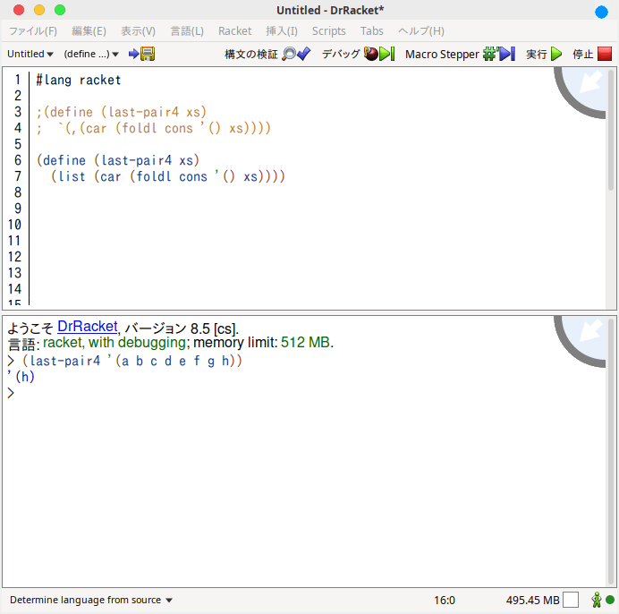Click the blue dot in title bar

[x=601, y=12]
